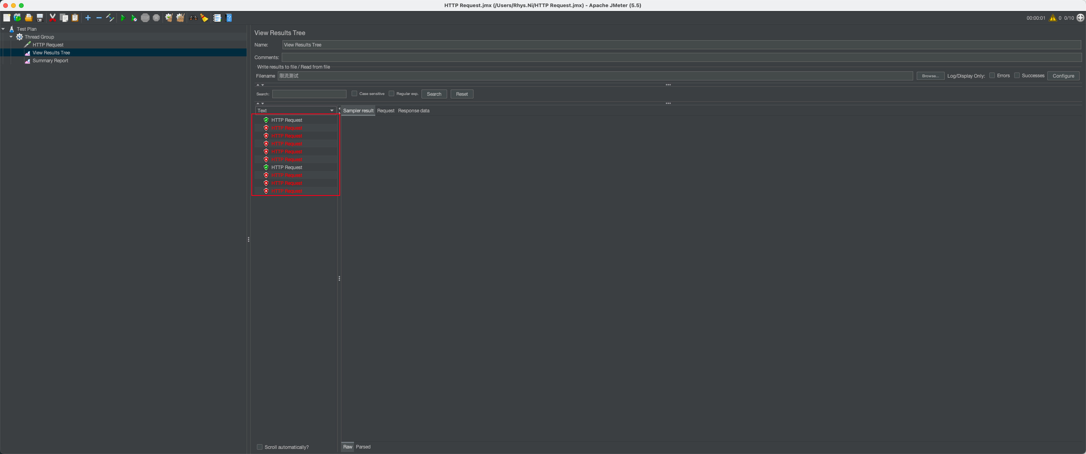This screenshot has height=454, width=1086.
Task: Open the Text renderer dropdown
Action: 296,110
